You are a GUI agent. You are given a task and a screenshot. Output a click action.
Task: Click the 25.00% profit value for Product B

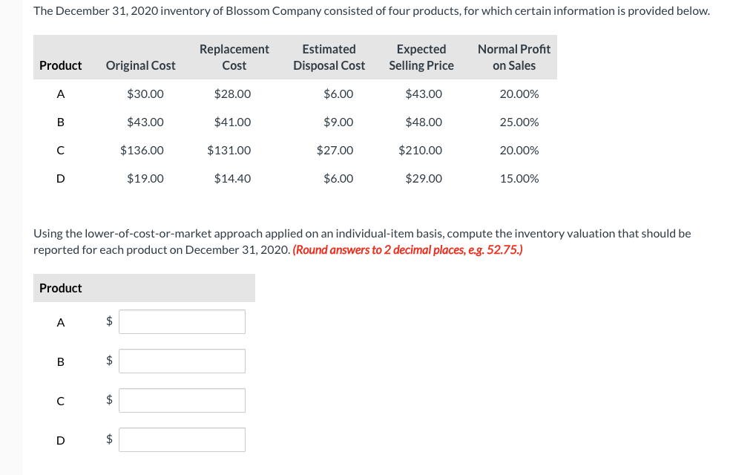520,122
